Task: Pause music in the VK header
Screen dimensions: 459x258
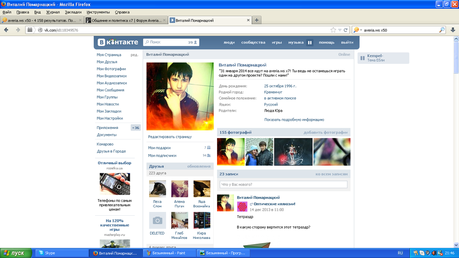Action: (310, 42)
